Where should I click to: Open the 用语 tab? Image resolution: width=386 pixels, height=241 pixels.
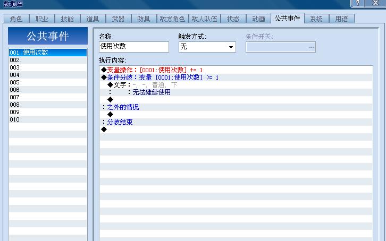(342, 19)
